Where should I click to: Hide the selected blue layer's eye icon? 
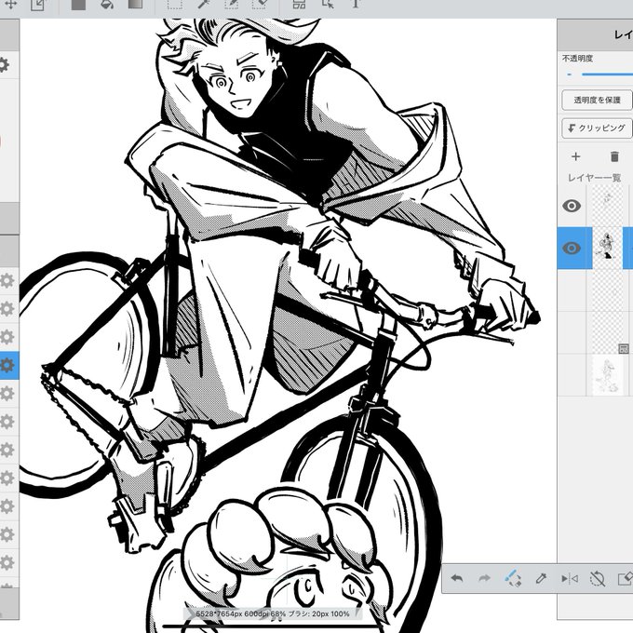point(572,248)
